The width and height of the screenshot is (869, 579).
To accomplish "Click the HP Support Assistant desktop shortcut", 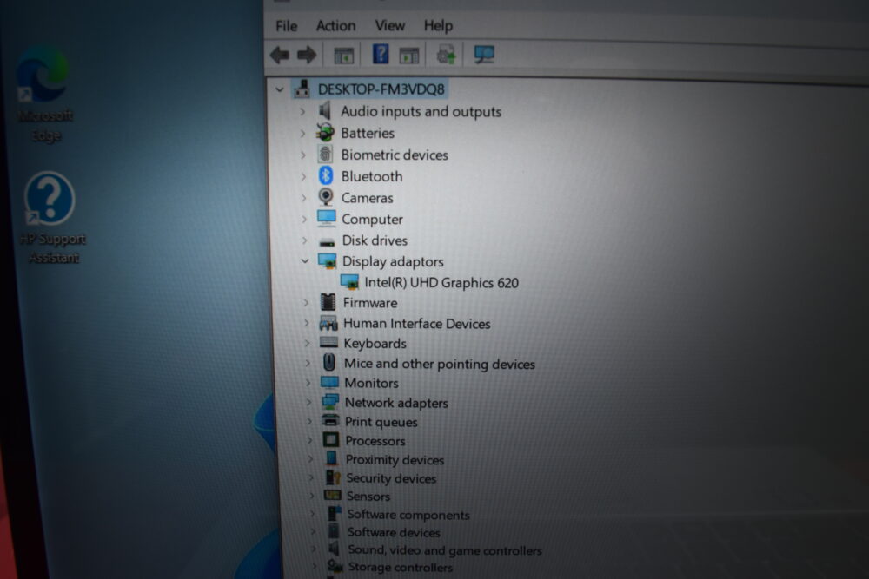I will pyautogui.click(x=52, y=218).
